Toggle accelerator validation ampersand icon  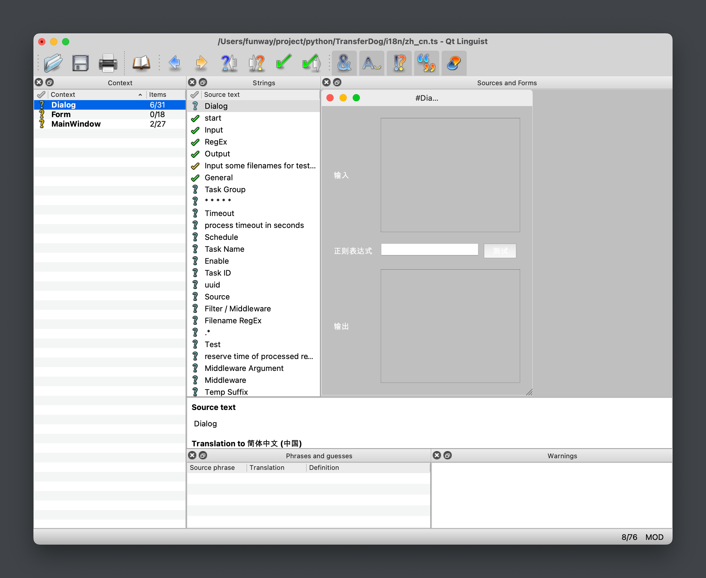[x=344, y=62]
